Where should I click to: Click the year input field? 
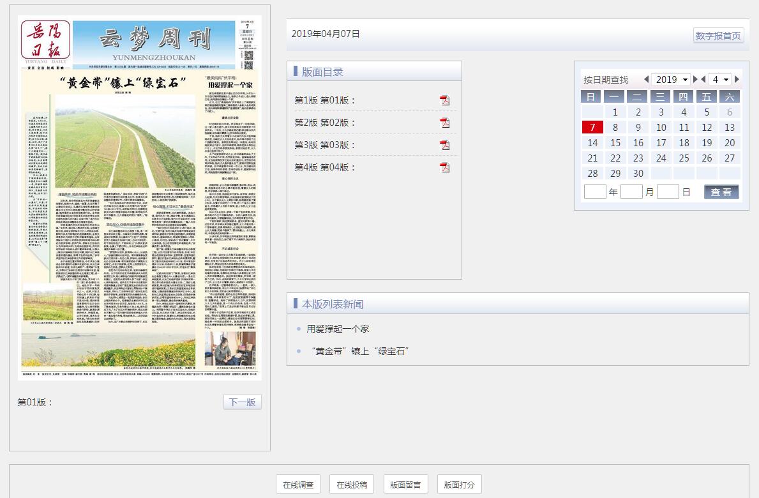[x=595, y=192]
